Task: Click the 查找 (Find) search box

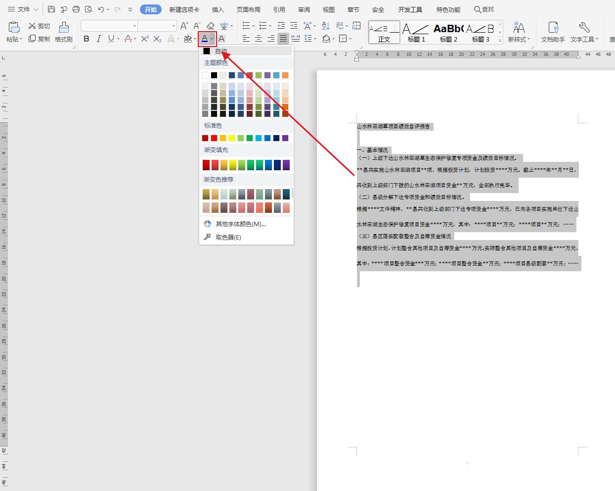Action: click(484, 9)
